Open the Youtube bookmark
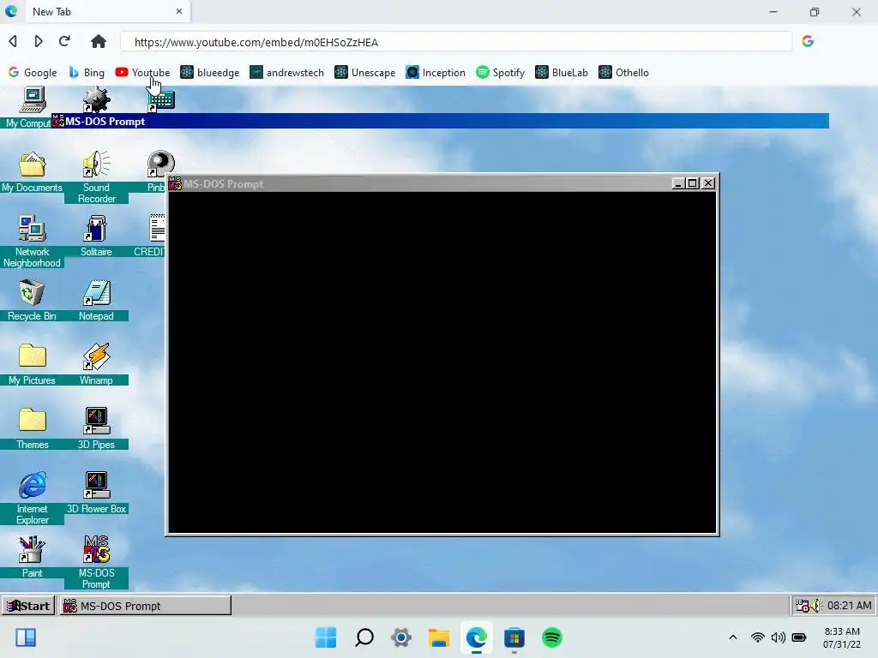Screen dimensions: 878x658 pyautogui.click(x=142, y=73)
